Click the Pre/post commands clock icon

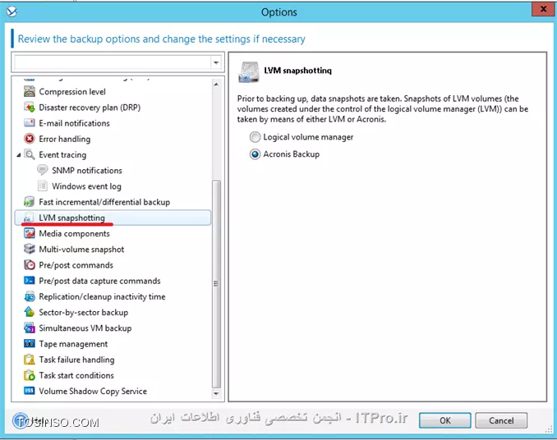click(29, 265)
